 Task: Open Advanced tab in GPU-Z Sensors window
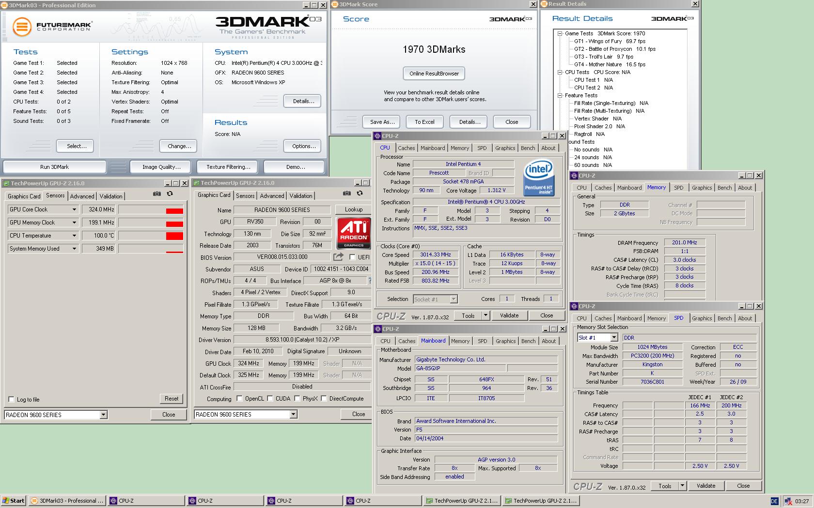point(82,196)
